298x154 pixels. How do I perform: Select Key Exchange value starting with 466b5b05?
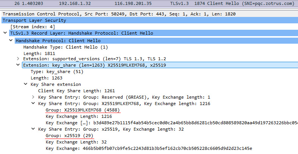coord(148,148)
